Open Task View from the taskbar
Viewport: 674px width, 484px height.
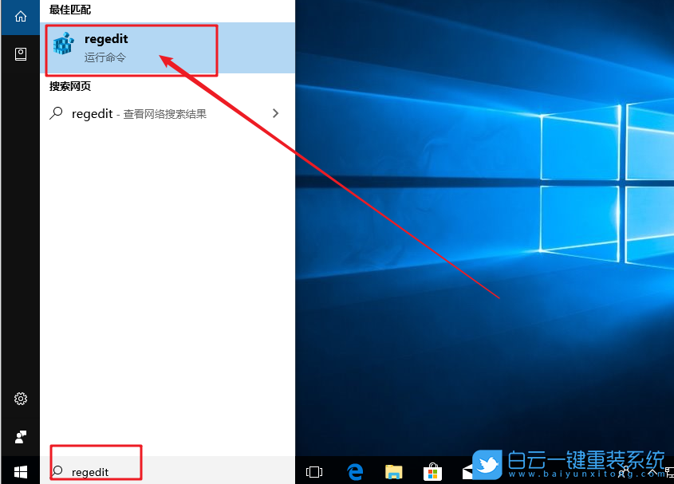pyautogui.click(x=314, y=470)
